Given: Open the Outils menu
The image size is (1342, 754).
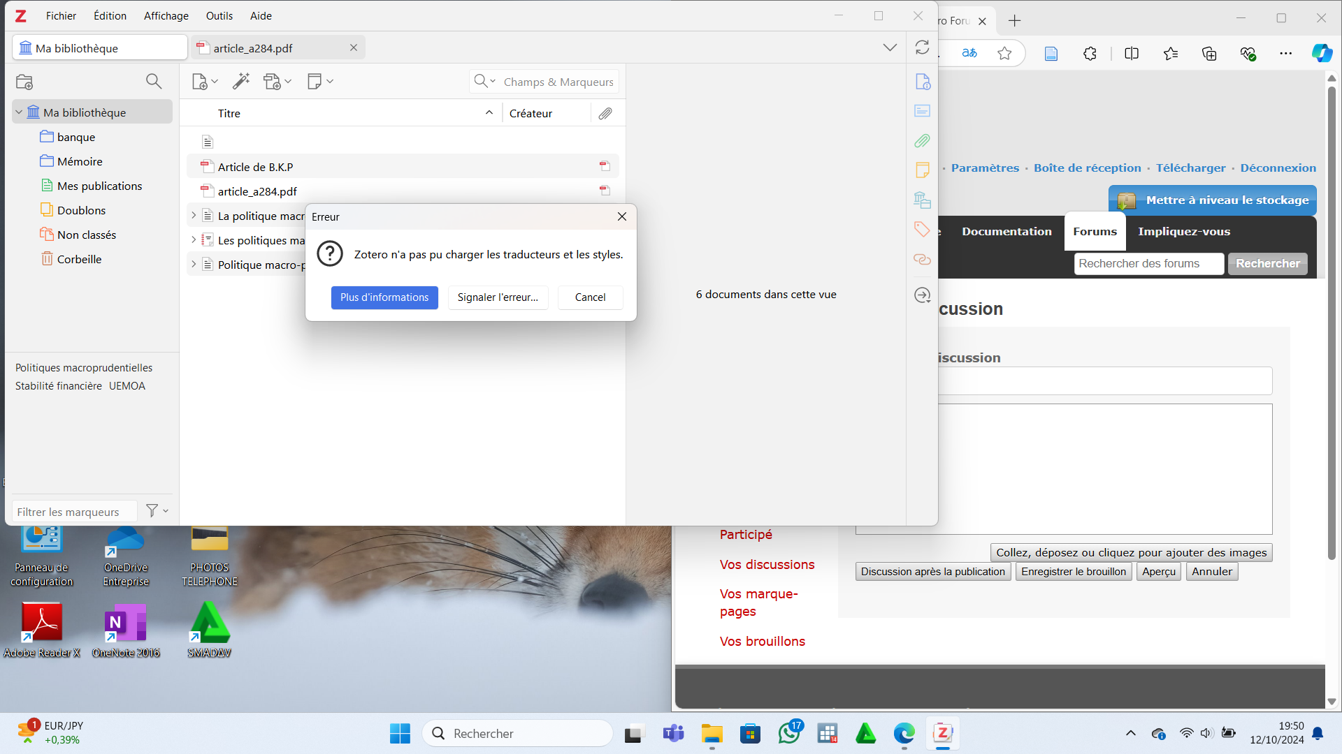Looking at the screenshot, I should pos(219,15).
